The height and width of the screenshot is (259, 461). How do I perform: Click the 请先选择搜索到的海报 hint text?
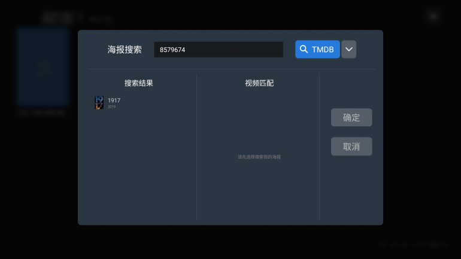259,157
